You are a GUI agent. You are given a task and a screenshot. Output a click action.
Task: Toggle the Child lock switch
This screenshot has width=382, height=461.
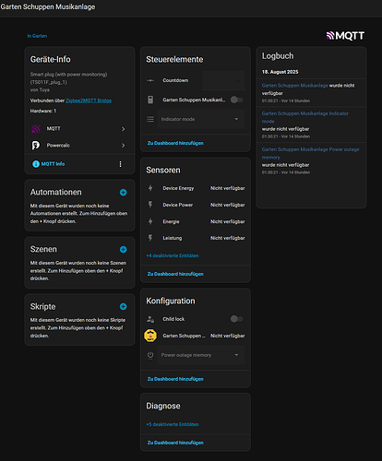[236, 319]
